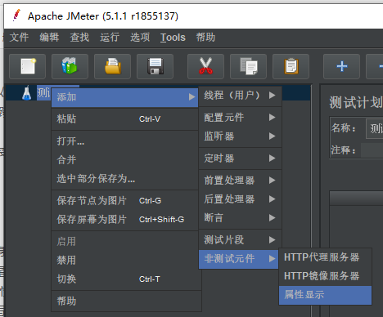
Task: Open the 运行 menu
Action: (x=110, y=38)
